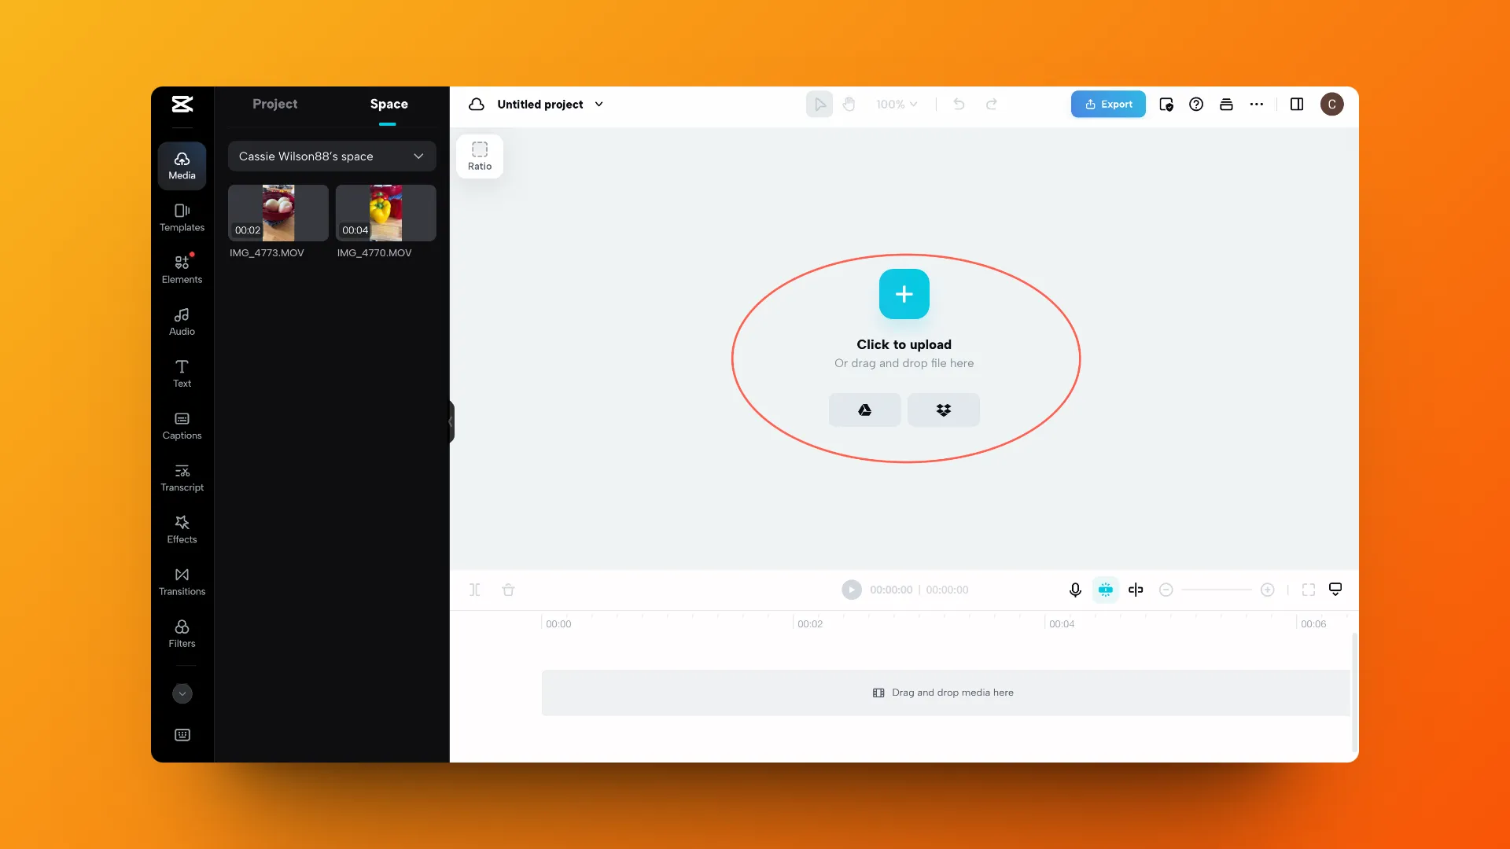Switch to the Project tab
This screenshot has width=1510, height=849.
274,104
